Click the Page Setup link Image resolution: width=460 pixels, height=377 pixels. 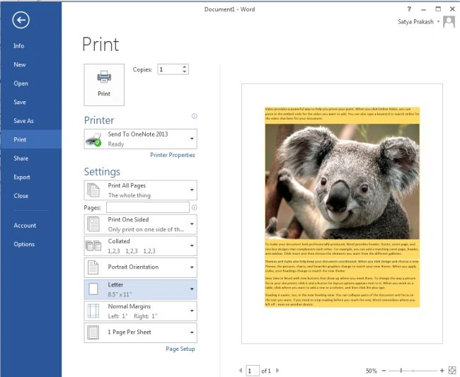pos(180,349)
